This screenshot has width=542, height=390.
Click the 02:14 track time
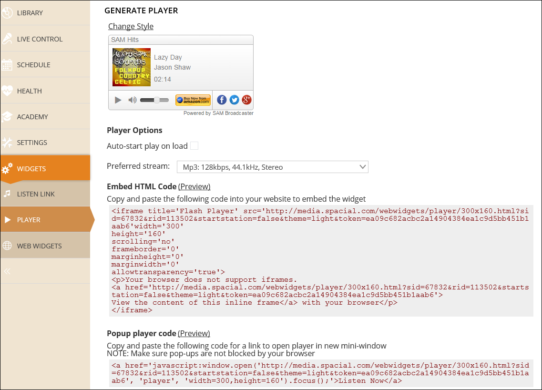pos(163,79)
